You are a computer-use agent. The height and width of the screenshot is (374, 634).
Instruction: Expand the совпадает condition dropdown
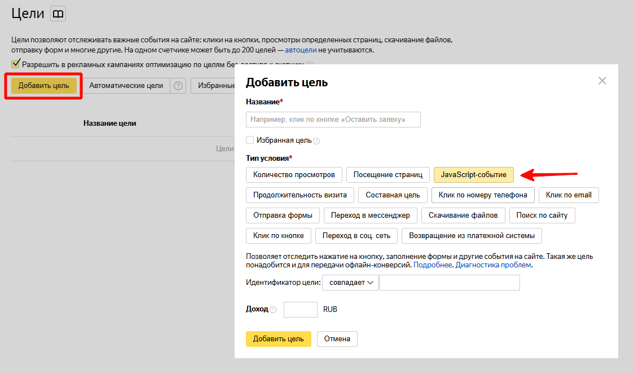[350, 283]
